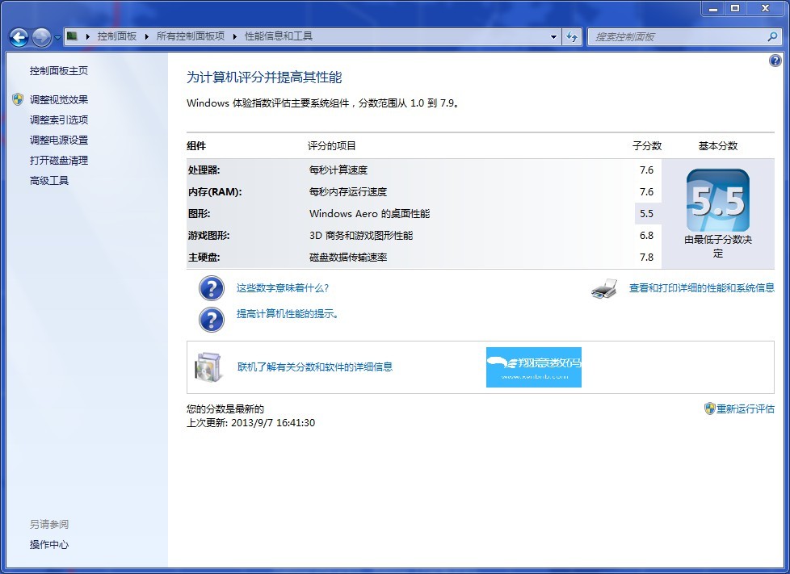The width and height of the screenshot is (790, 574).
Task: Open 操作中心 under 另请参阅
Action: pyautogui.click(x=49, y=544)
